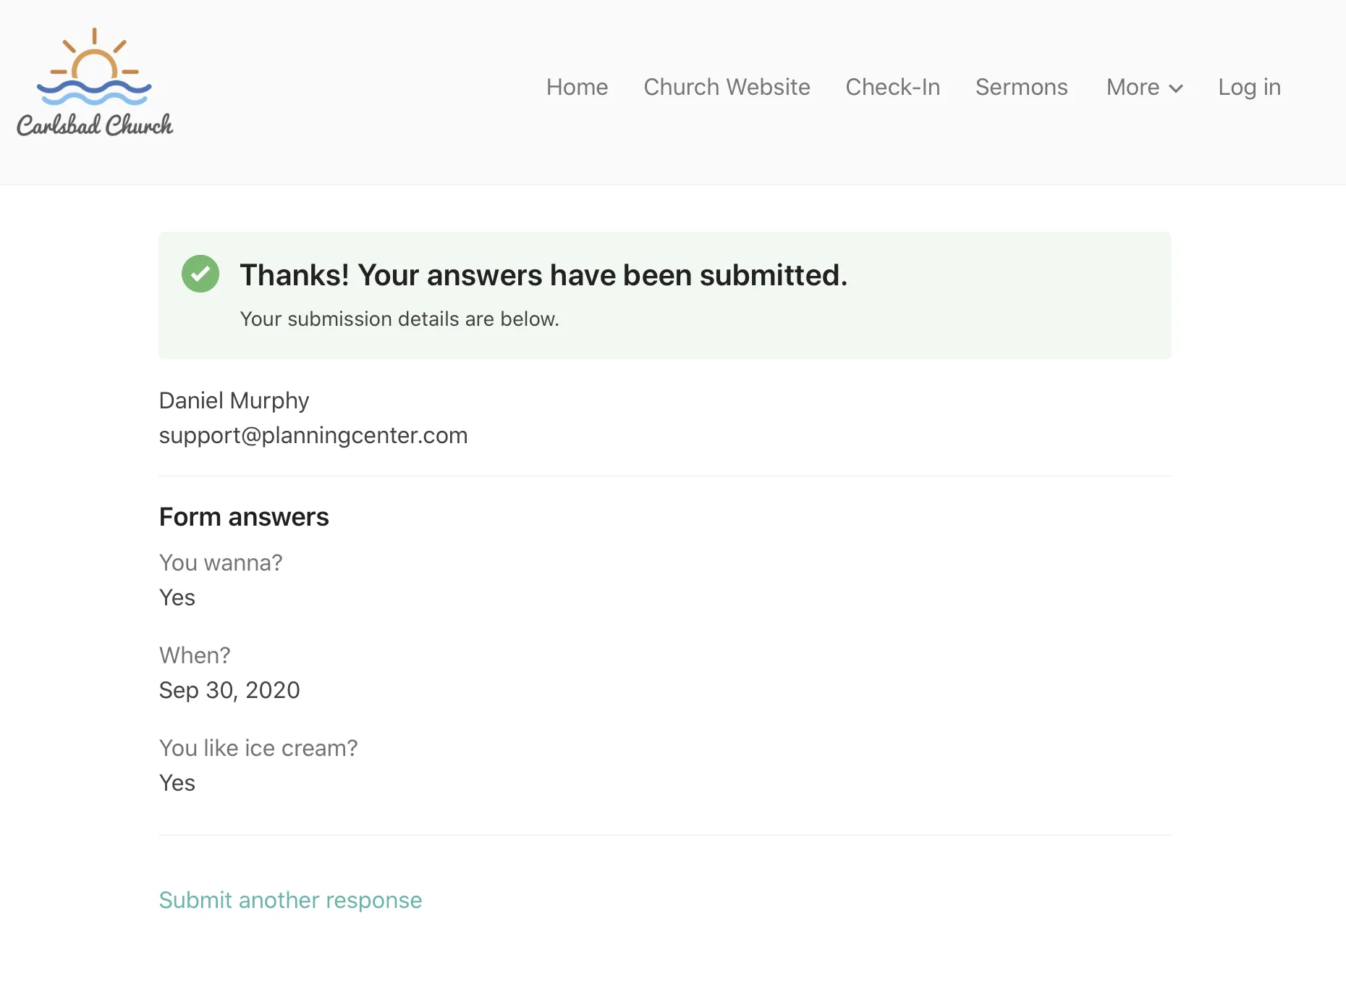The width and height of the screenshot is (1346, 992).
Task: Click the 'When?' question label
Action: (x=195, y=655)
